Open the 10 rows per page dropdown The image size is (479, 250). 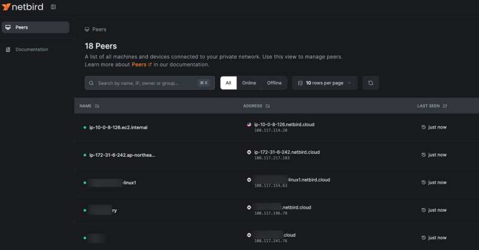325,83
